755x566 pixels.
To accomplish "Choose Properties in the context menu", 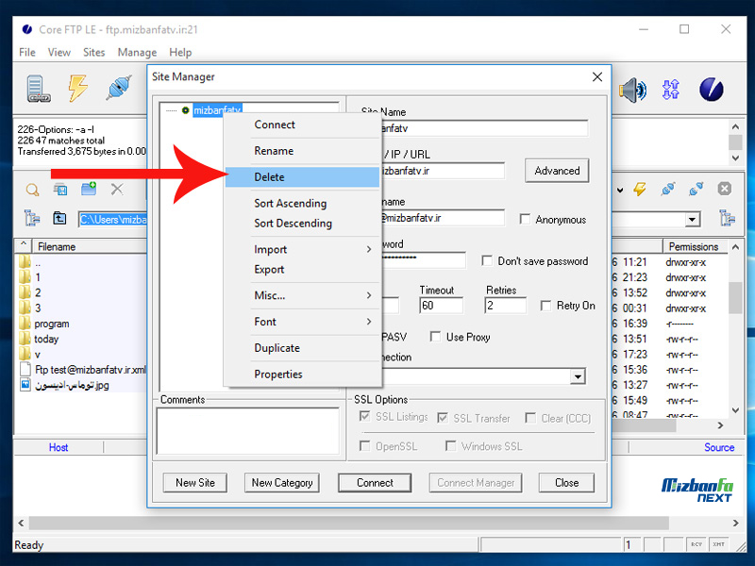I will pos(302,374).
